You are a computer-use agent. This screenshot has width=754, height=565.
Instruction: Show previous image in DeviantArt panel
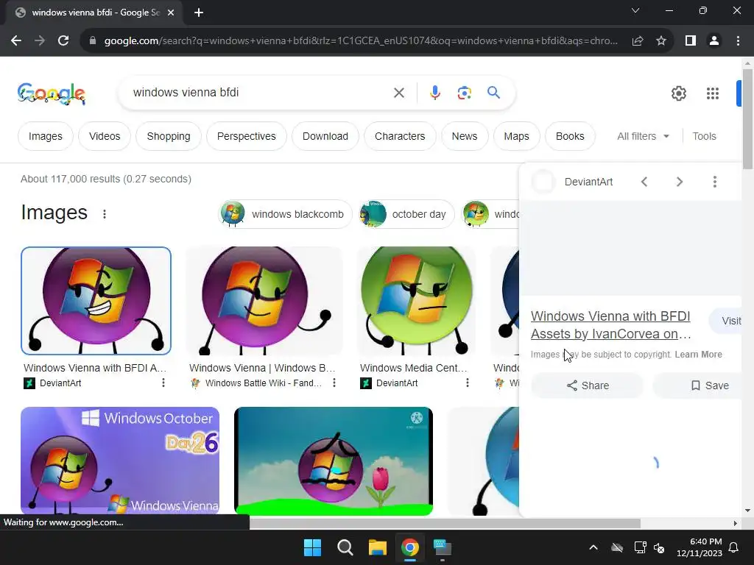click(644, 182)
